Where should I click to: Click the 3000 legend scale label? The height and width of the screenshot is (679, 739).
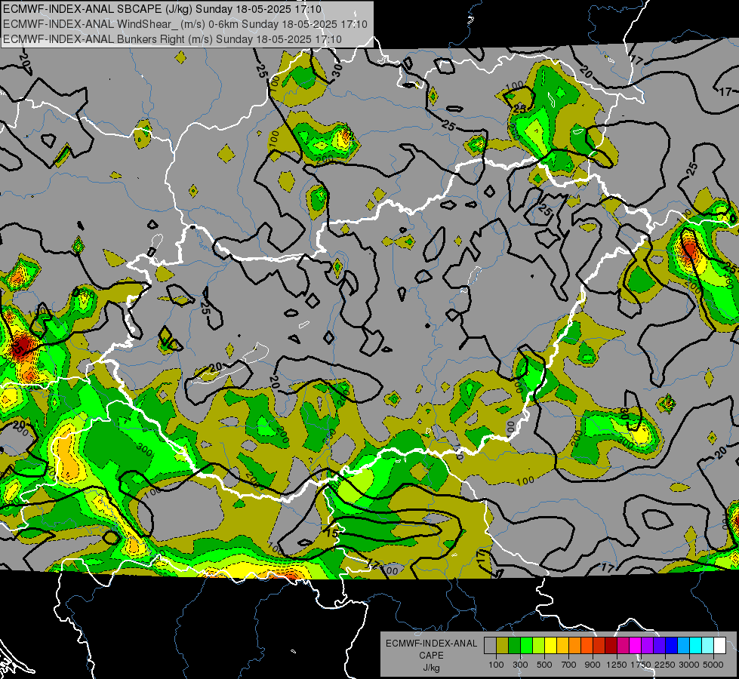point(689,665)
